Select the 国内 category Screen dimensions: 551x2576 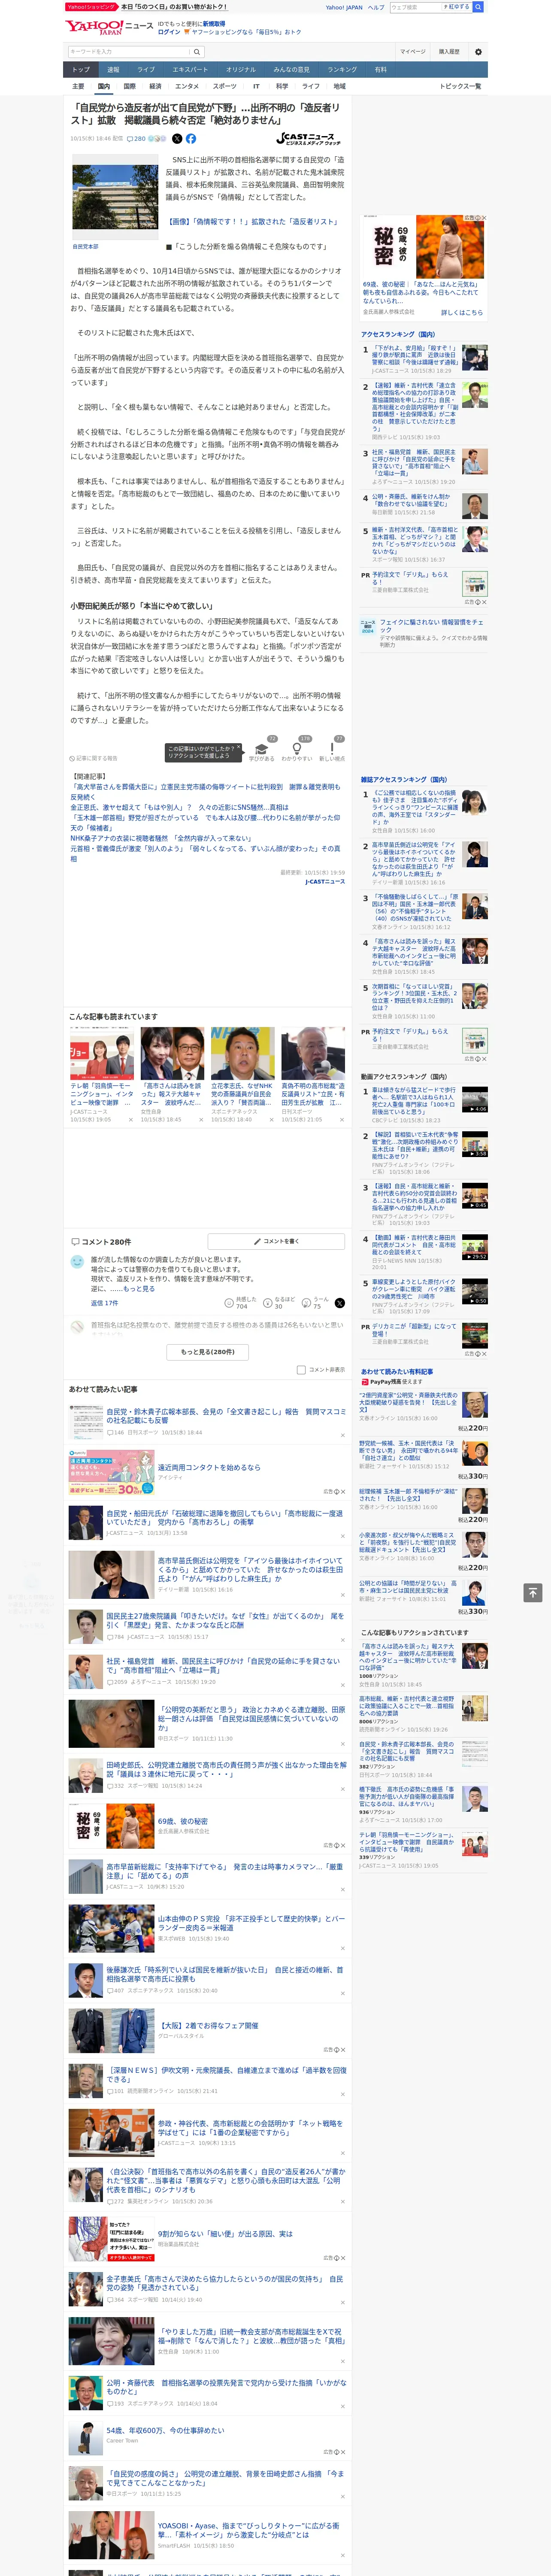104,87
